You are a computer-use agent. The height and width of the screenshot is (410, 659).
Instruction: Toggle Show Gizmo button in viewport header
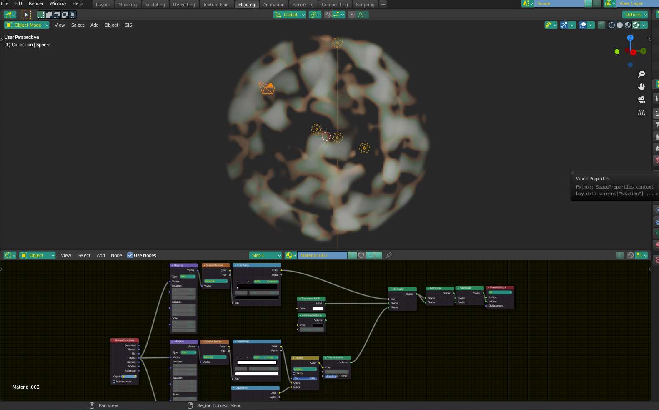coord(564,25)
